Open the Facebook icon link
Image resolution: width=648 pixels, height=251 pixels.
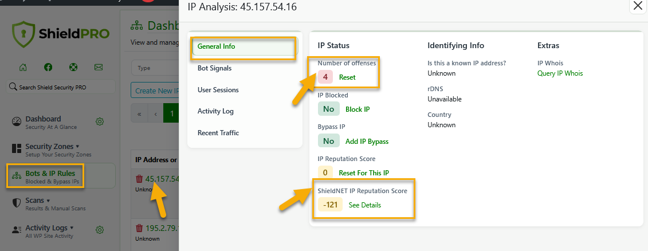click(x=48, y=67)
